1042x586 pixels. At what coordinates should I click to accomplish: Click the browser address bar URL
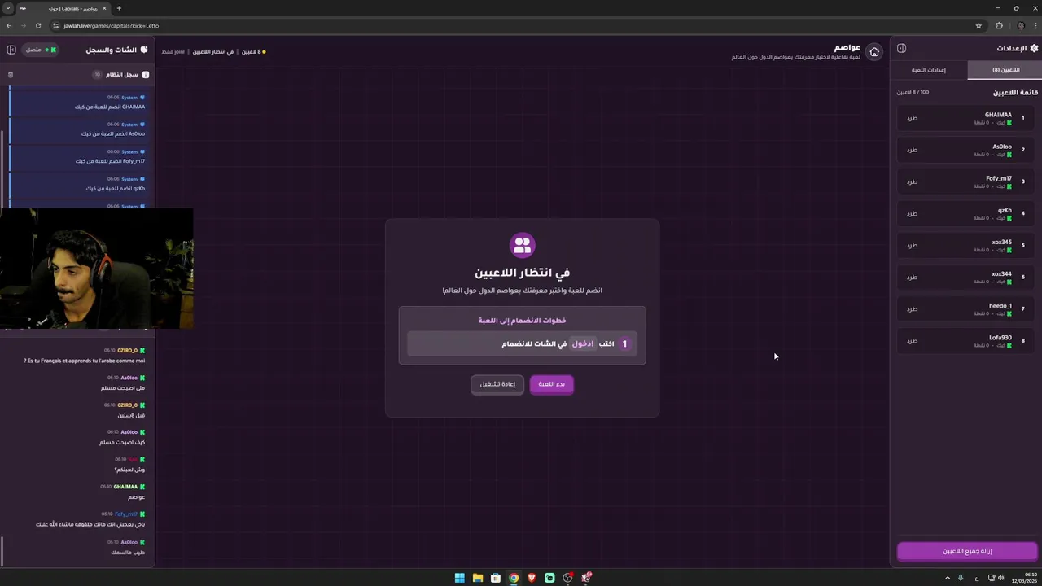[x=111, y=25]
